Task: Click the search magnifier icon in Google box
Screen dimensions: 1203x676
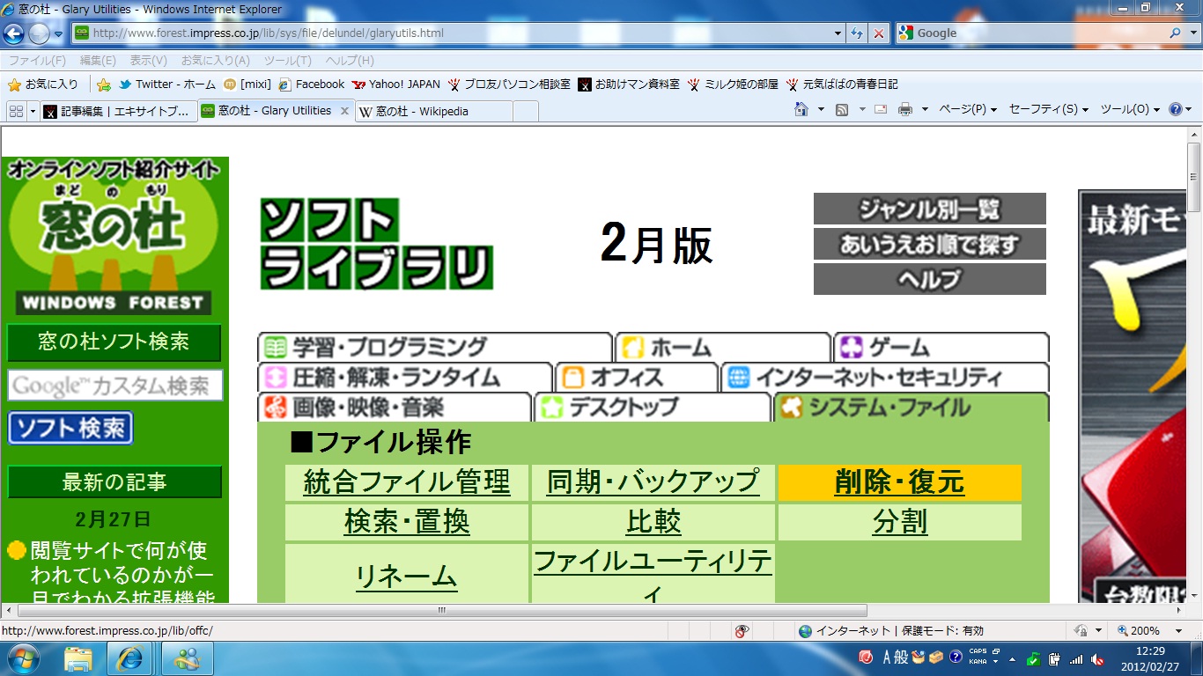Action: 1176,33
